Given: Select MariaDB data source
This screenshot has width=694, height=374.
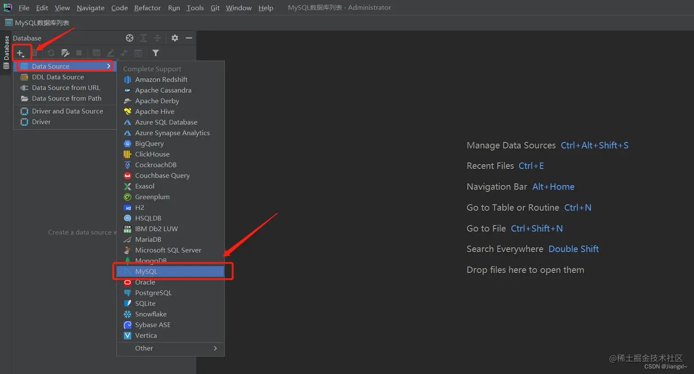Looking at the screenshot, I should click(170, 240).
